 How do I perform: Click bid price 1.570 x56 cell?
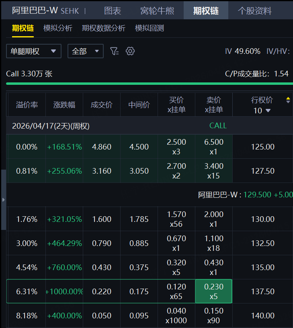[x=176, y=219]
